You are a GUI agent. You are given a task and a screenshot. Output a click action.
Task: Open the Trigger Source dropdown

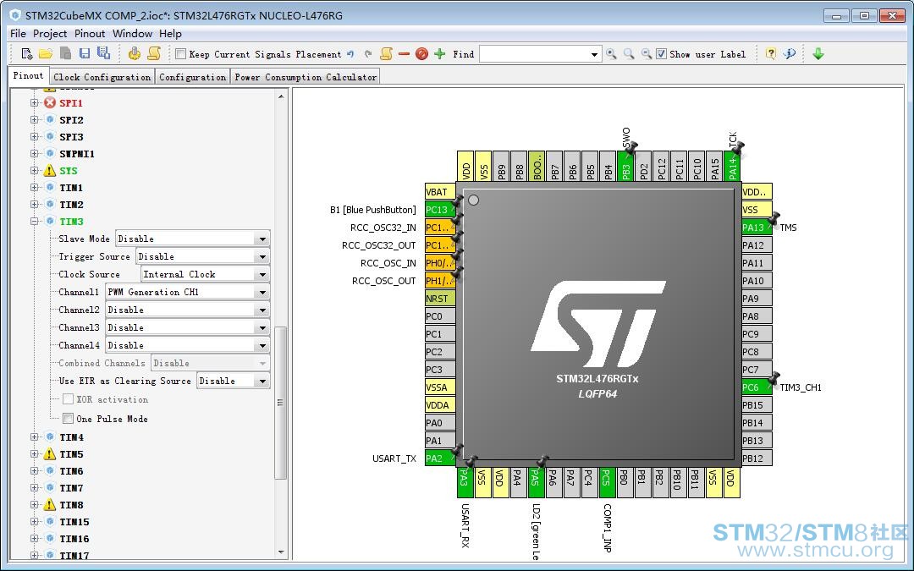(x=262, y=256)
